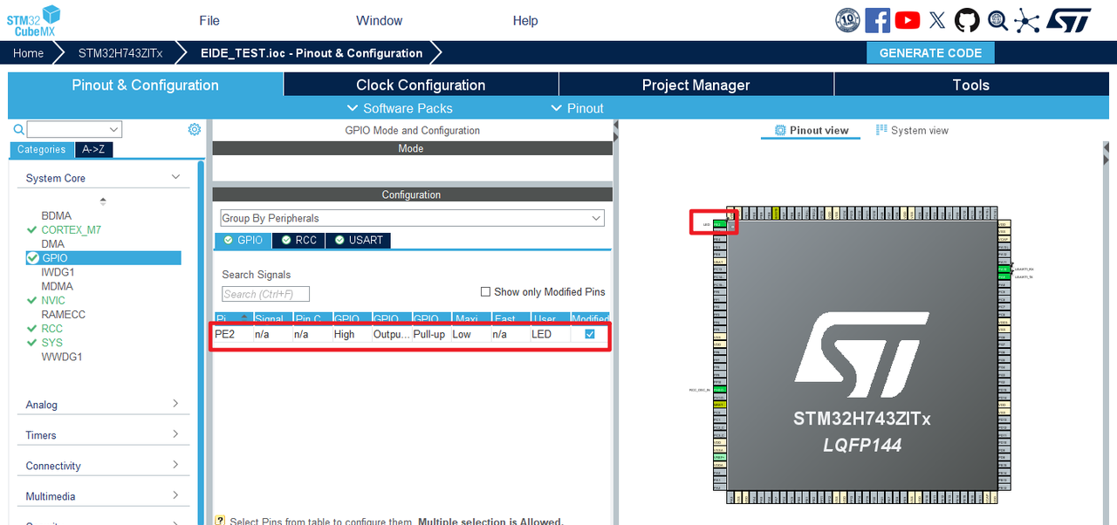Click the User Label column header
The image size is (1117, 525).
pyautogui.click(x=550, y=318)
